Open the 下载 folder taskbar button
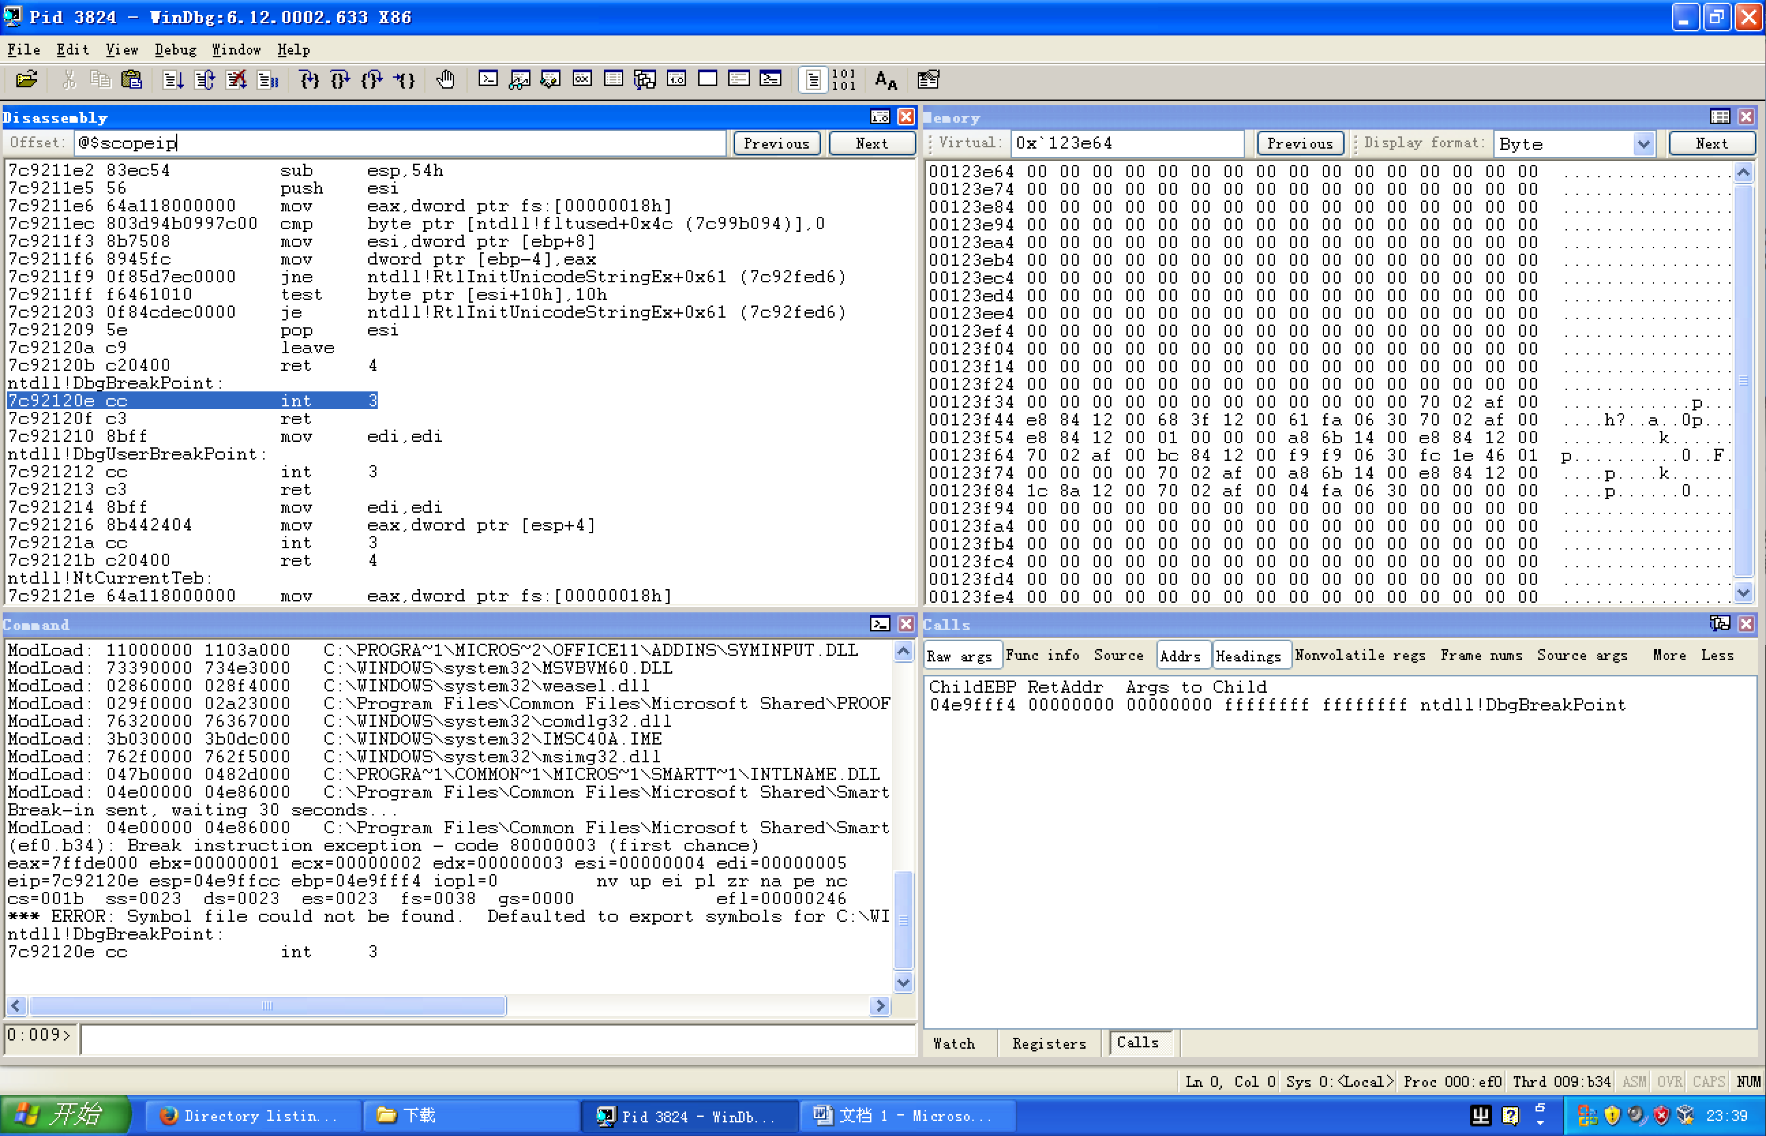The image size is (1766, 1136). [x=472, y=1116]
